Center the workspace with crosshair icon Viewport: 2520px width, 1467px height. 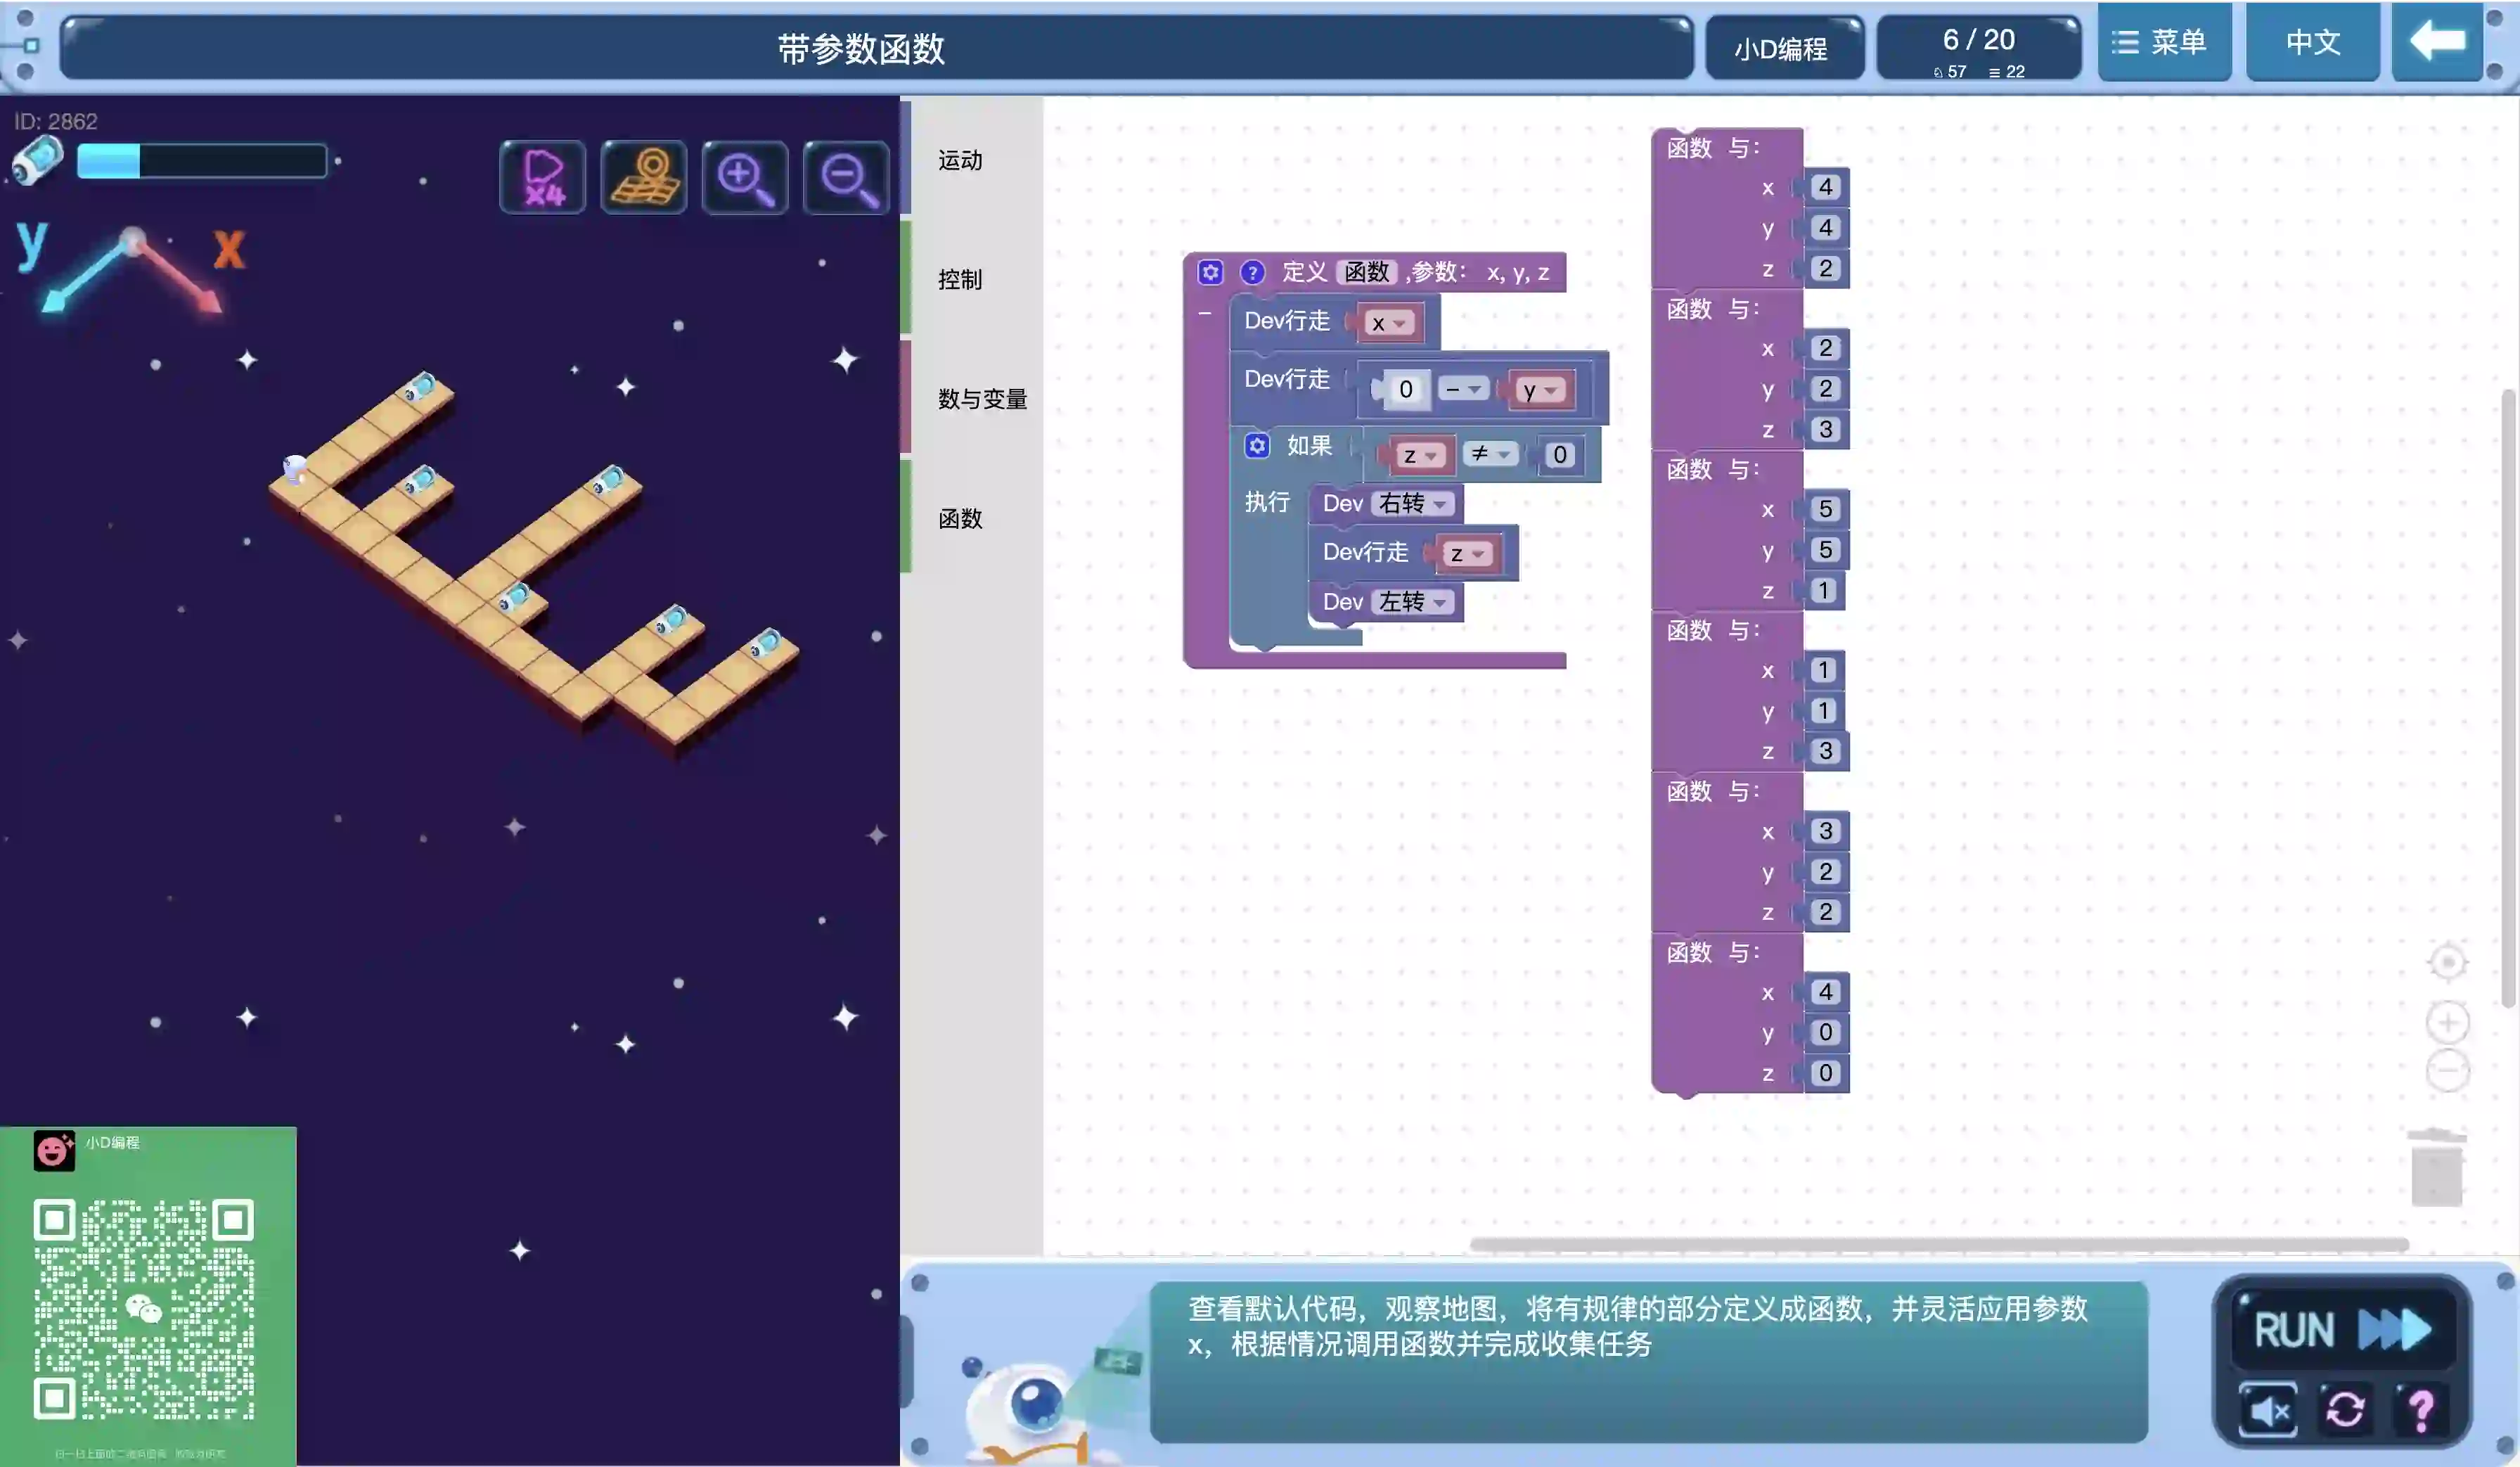coord(2447,963)
